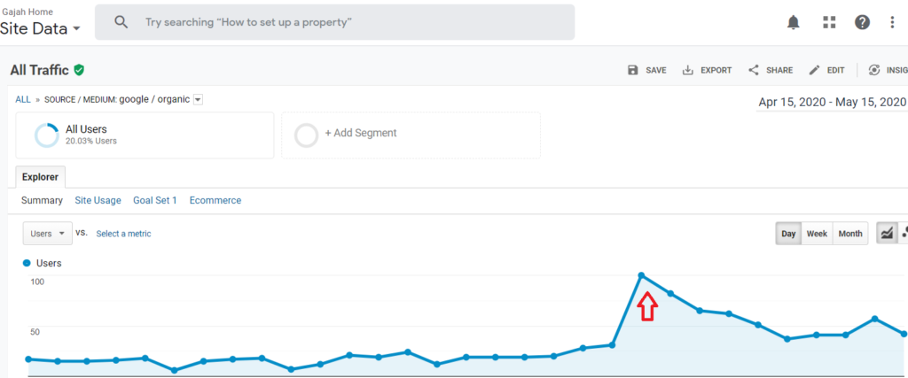Click the green verified shield icon

pos(80,69)
